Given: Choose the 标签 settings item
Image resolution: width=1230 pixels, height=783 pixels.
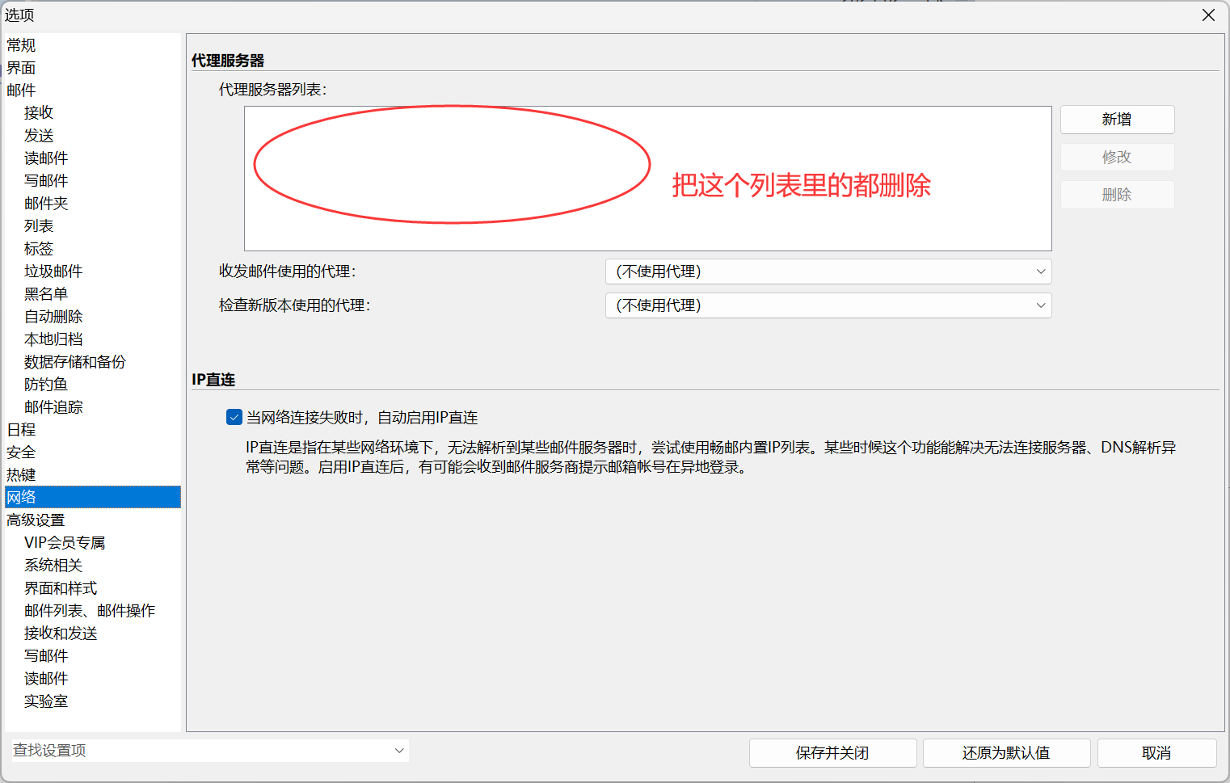Looking at the screenshot, I should 39,249.
